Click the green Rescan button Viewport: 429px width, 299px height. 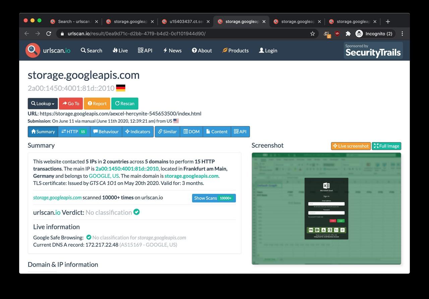coord(125,104)
